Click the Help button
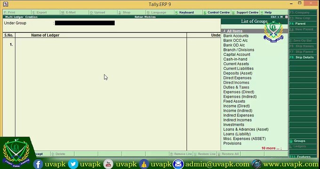Viewport: 320px width, 169px height. point(274,12)
